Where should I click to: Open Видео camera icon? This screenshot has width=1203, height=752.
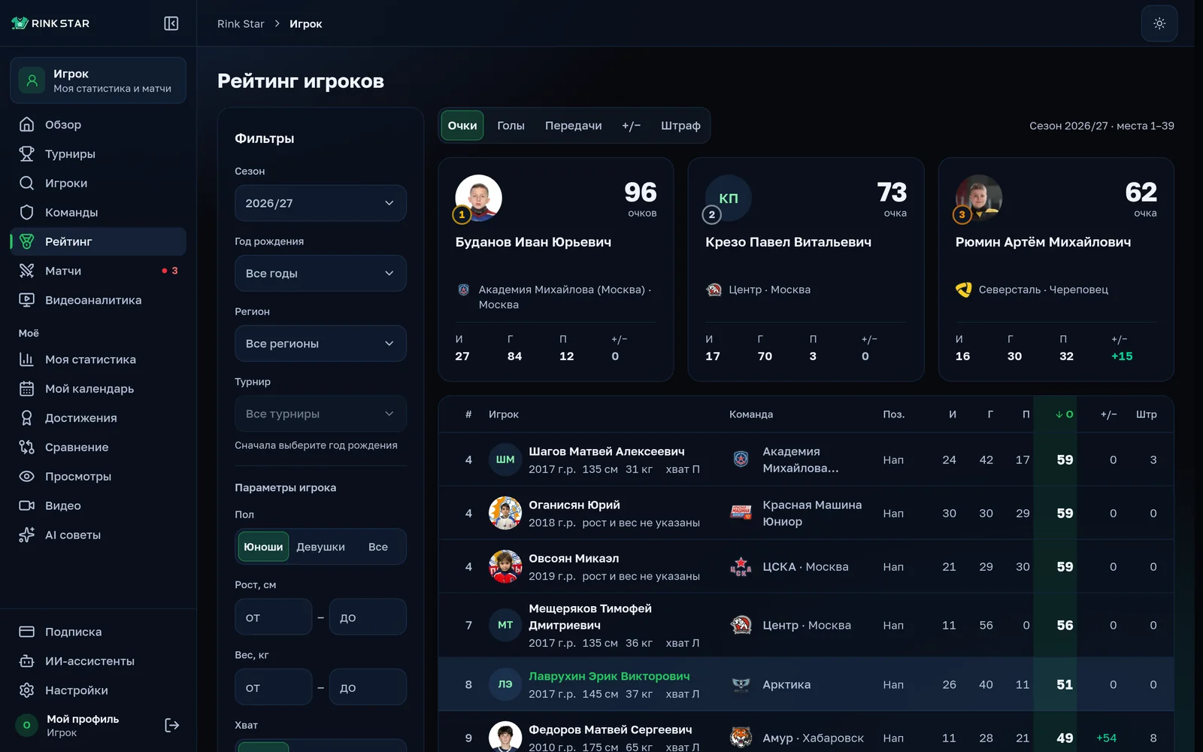point(26,506)
